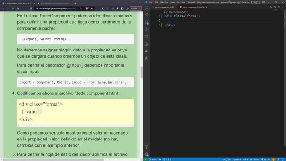Toggle the browser sidebar panel
Image resolution: width=286 pixels, height=161 pixels.
click(122, 8)
